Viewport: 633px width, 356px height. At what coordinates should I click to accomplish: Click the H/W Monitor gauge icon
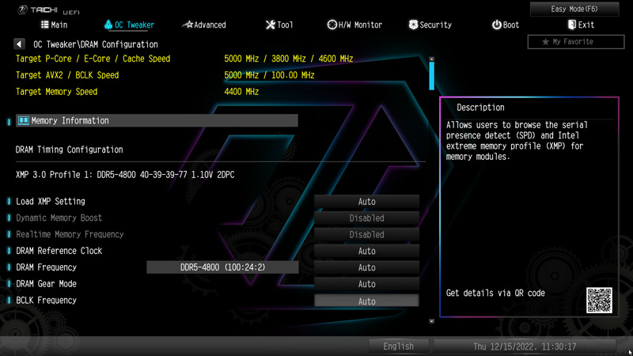pos(332,25)
